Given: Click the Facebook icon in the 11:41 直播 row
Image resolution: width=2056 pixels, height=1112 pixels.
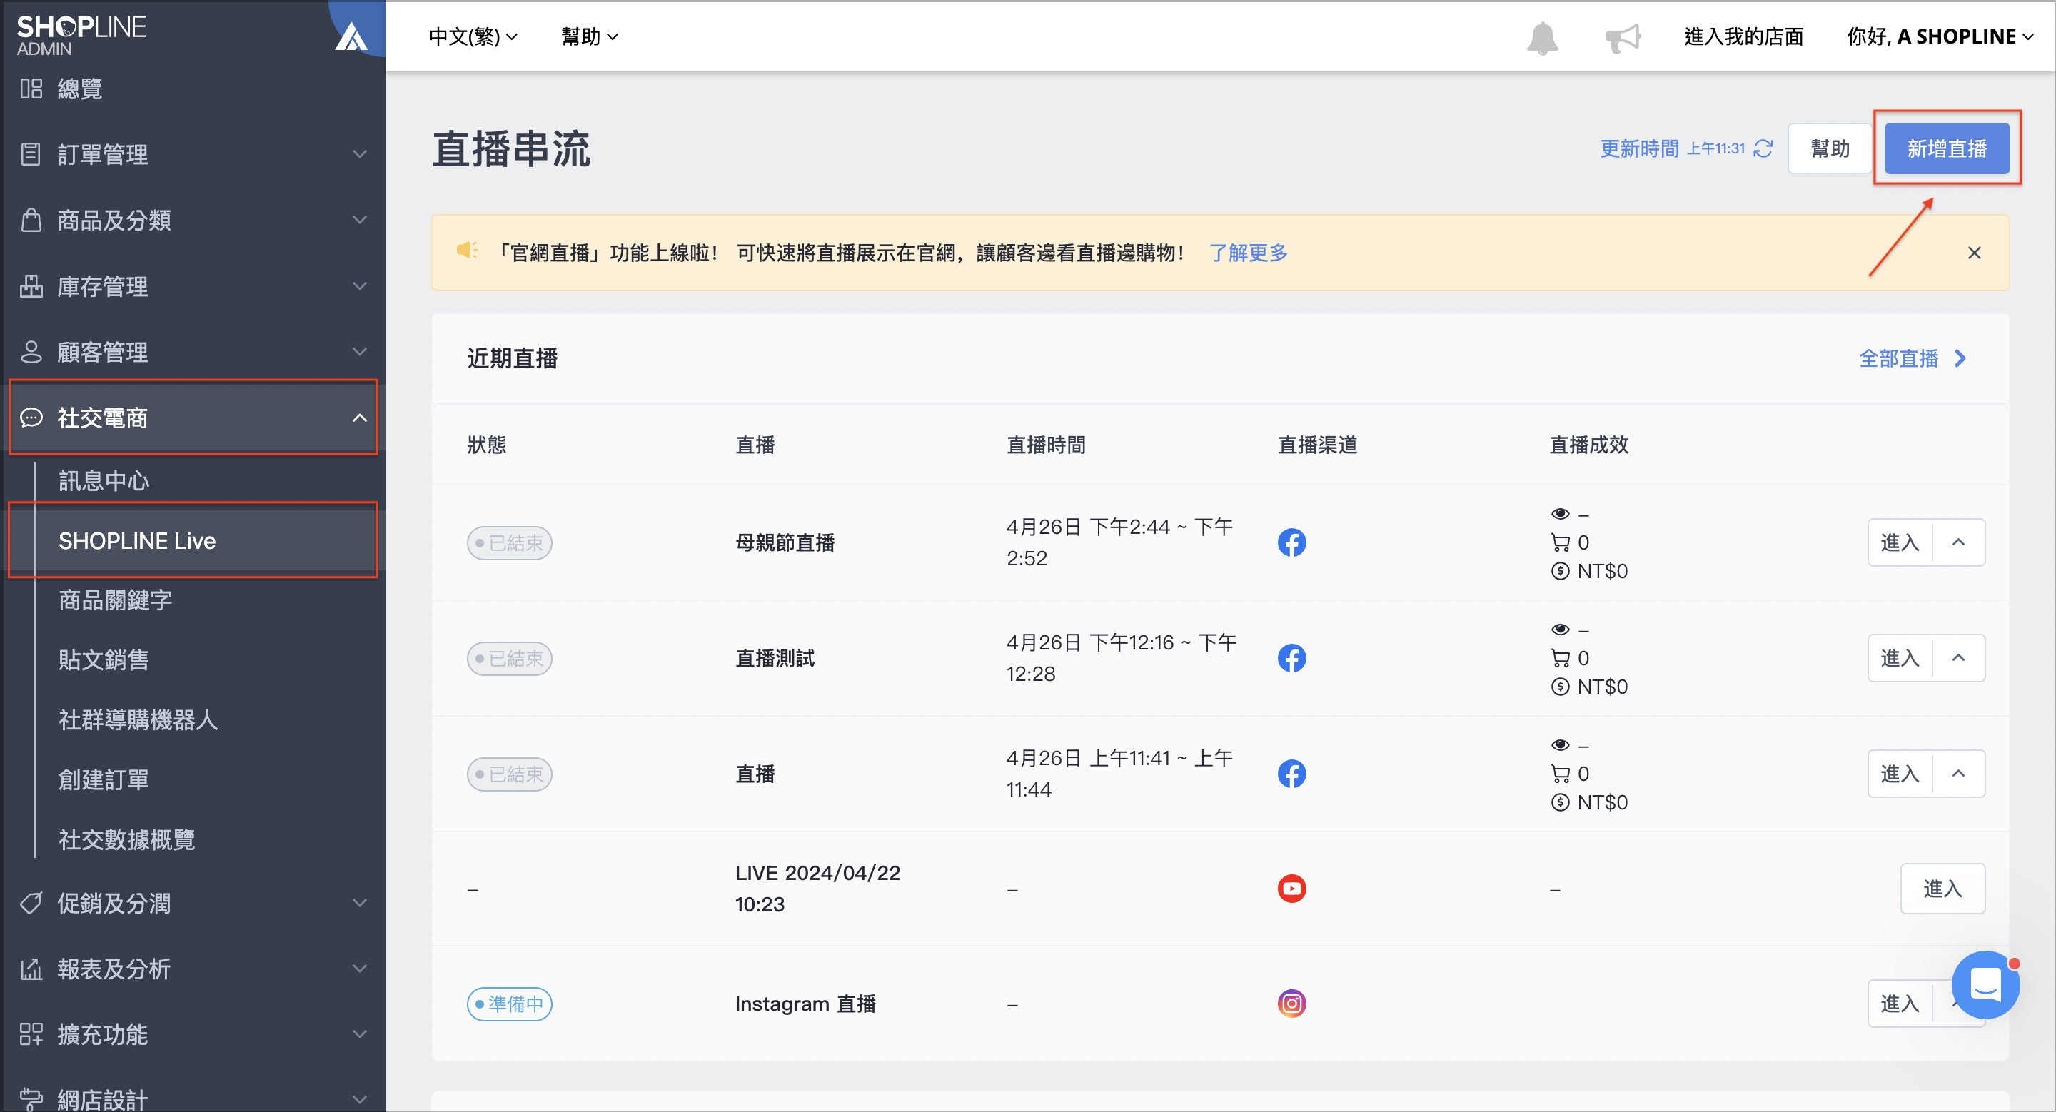Looking at the screenshot, I should (x=1291, y=774).
